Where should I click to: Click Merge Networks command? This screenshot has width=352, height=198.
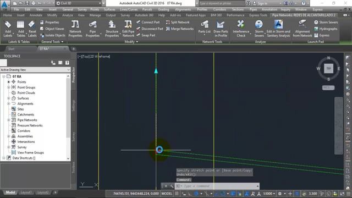click(x=180, y=29)
